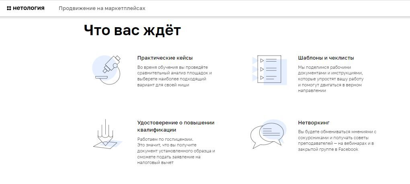This screenshot has width=410, height=184.
Task: Click the pencil icon beside Удостоверение о повышении квалификации
Action: click(x=107, y=134)
